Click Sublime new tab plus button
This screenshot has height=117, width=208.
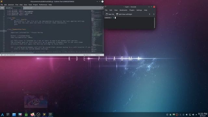point(102,8)
